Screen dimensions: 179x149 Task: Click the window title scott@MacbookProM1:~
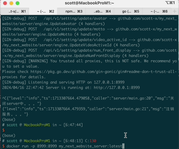(89, 3)
